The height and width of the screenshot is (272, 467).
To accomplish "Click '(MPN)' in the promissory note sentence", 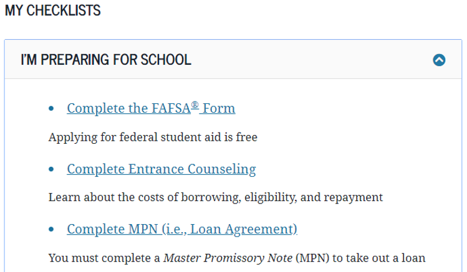I will [312, 258].
